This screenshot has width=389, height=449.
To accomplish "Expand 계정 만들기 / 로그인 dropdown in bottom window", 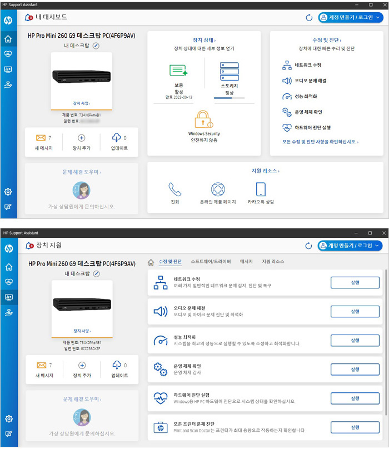I will tap(377, 246).
